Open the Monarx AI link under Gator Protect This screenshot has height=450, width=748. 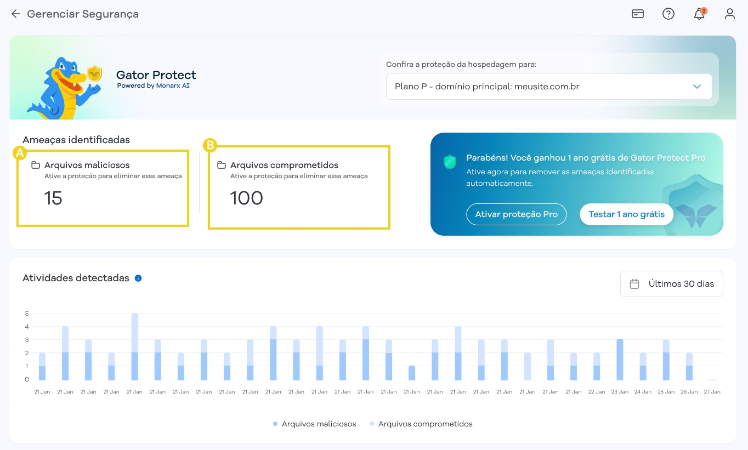(173, 85)
